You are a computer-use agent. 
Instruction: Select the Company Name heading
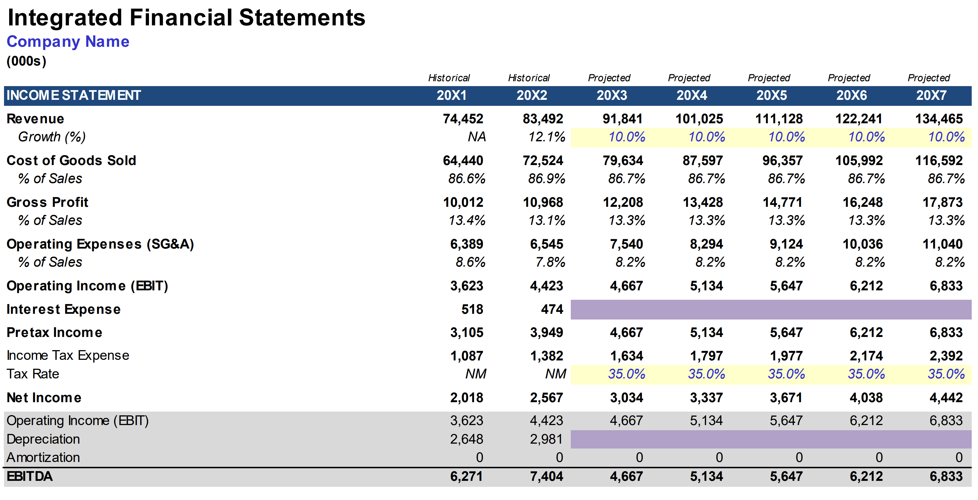(x=68, y=41)
